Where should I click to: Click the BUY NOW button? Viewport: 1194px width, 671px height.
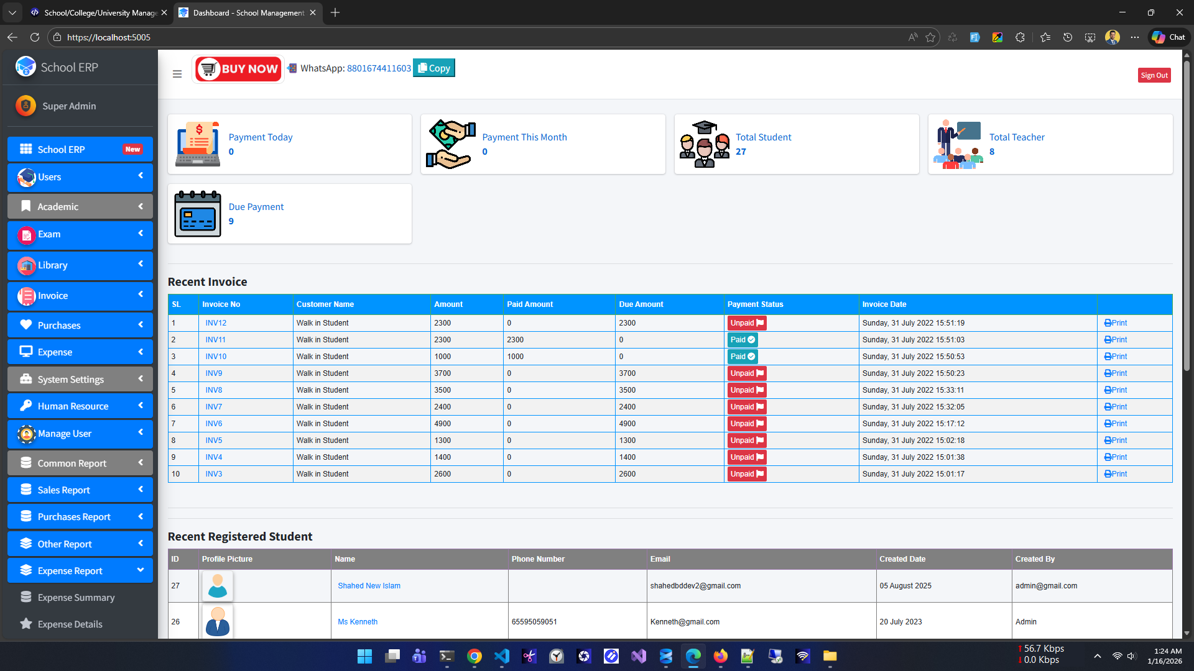click(x=238, y=69)
